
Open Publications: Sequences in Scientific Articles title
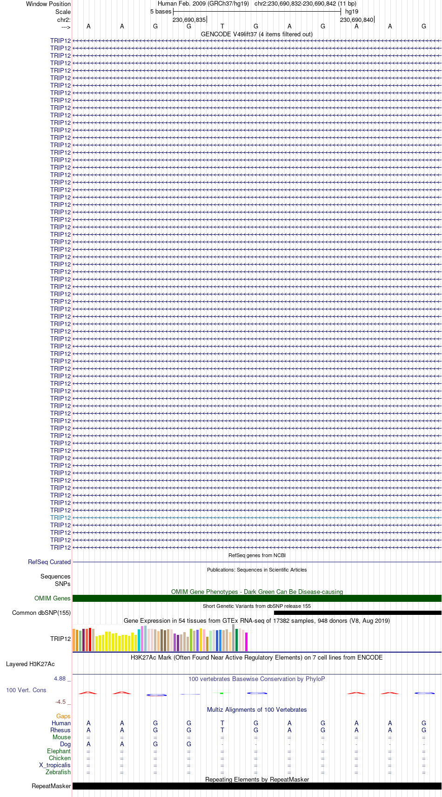click(x=257, y=570)
